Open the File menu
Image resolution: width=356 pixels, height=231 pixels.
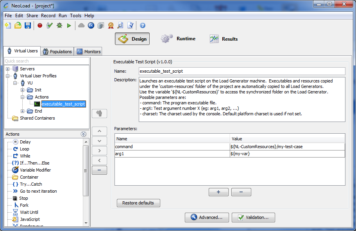(8, 16)
